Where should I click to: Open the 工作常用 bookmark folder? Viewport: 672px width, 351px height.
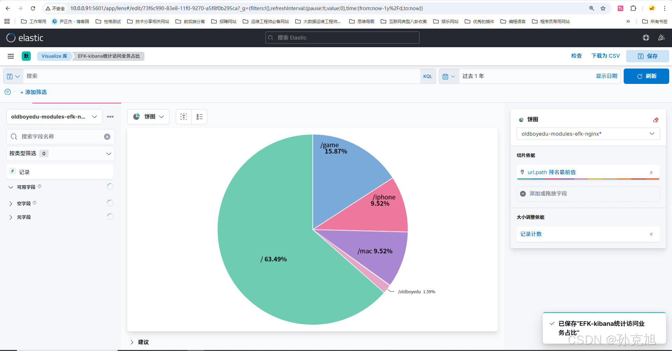34,21
